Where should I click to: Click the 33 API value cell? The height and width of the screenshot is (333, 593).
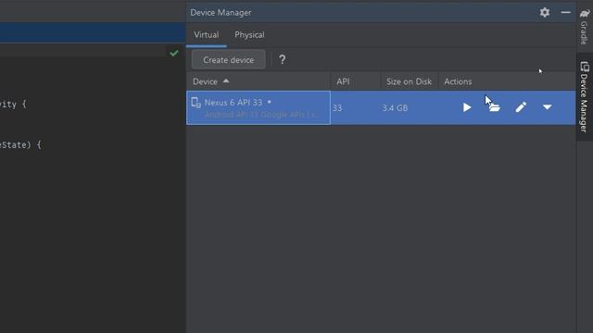(x=337, y=108)
